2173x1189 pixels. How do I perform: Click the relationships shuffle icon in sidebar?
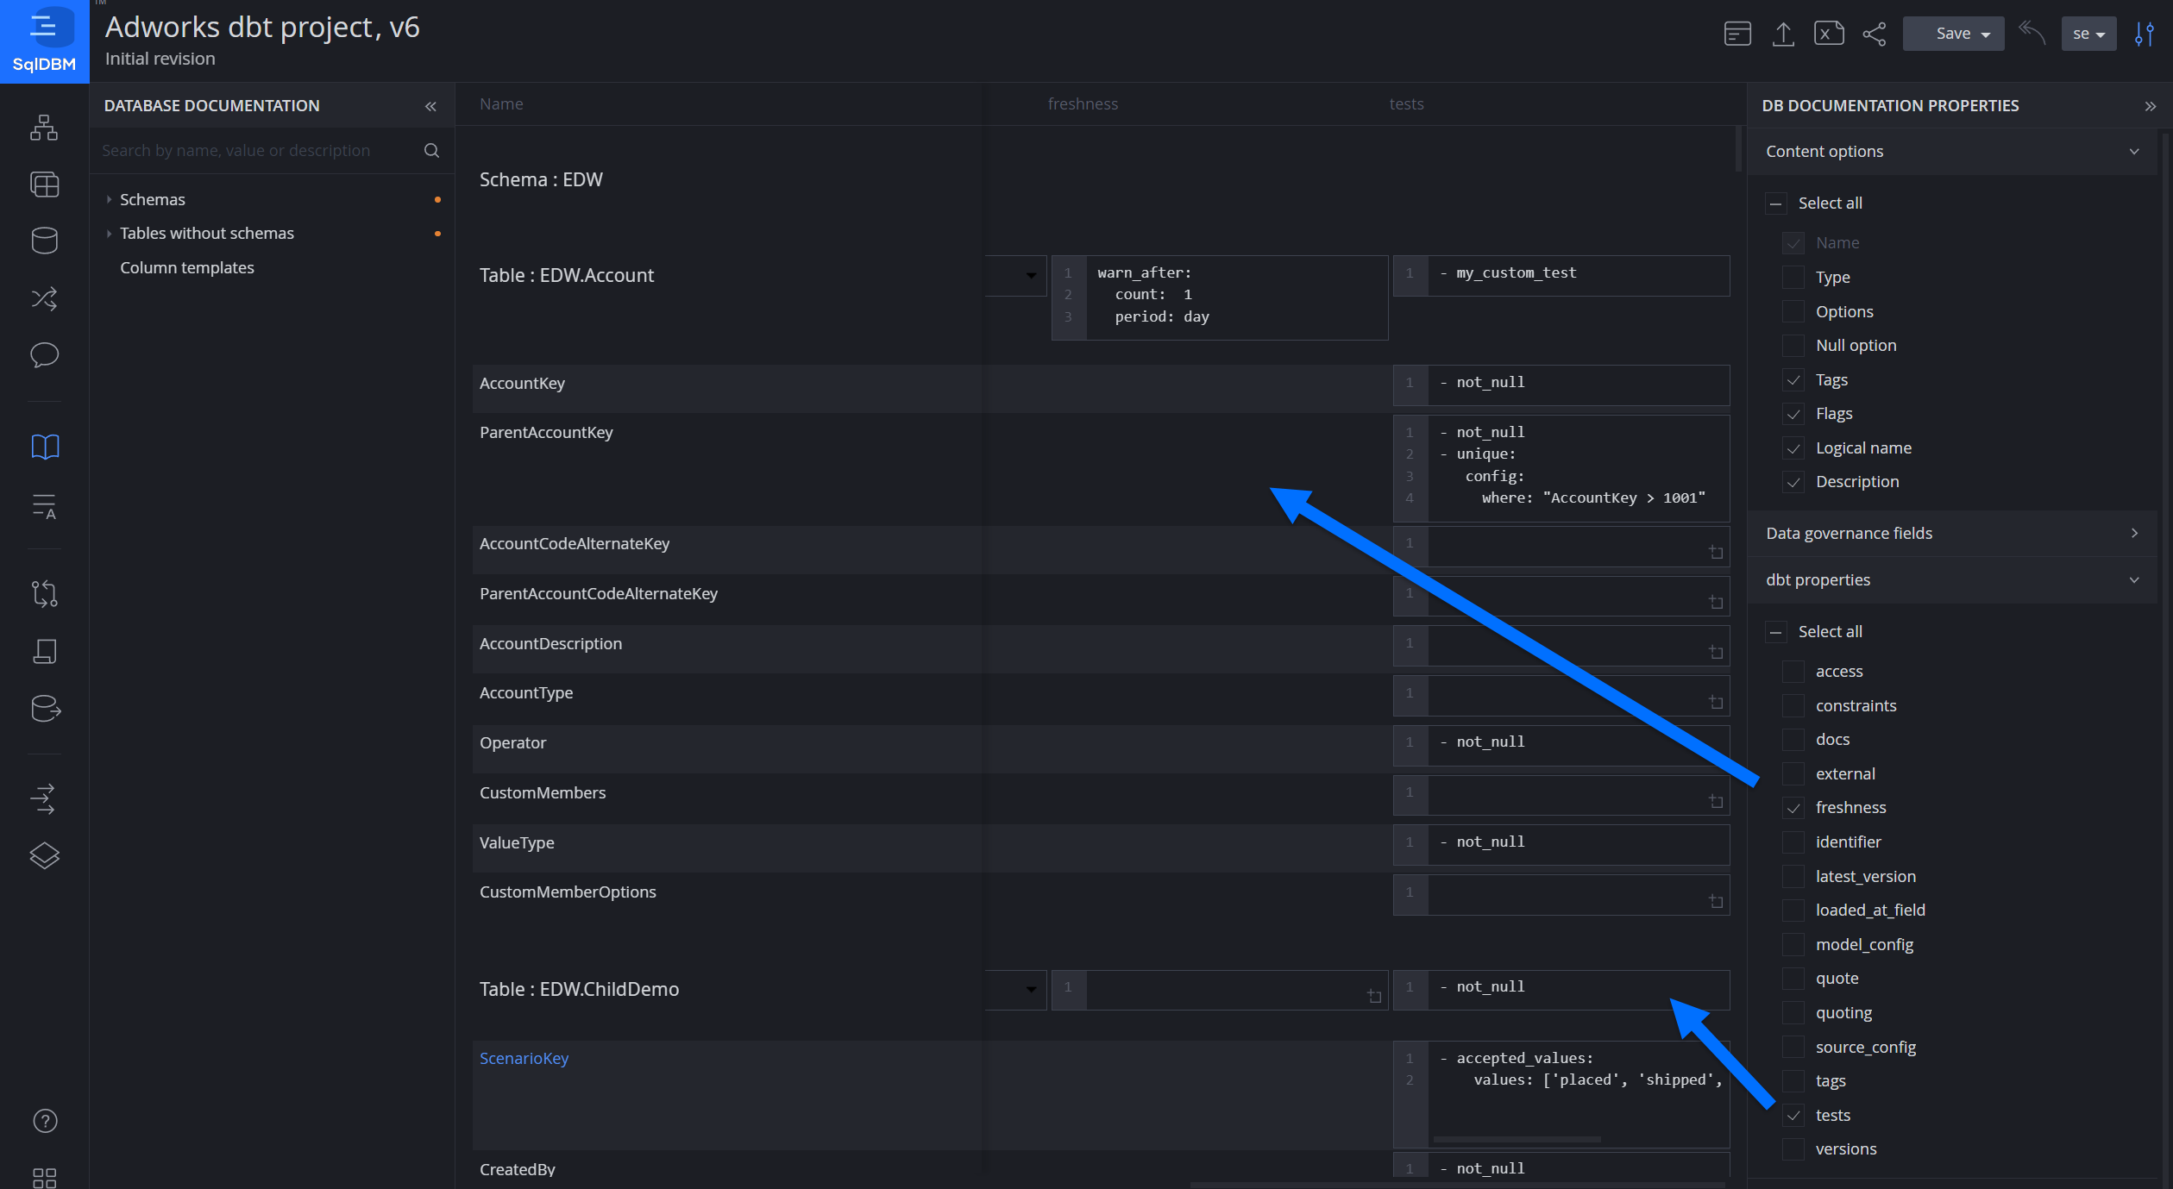click(x=44, y=298)
